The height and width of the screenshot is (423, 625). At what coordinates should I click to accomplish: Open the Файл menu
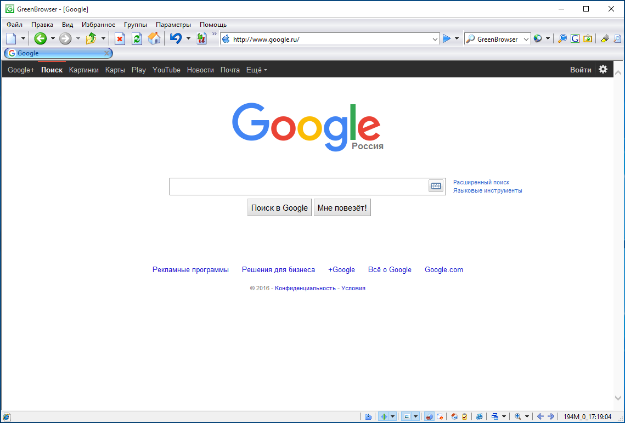pyautogui.click(x=15, y=25)
